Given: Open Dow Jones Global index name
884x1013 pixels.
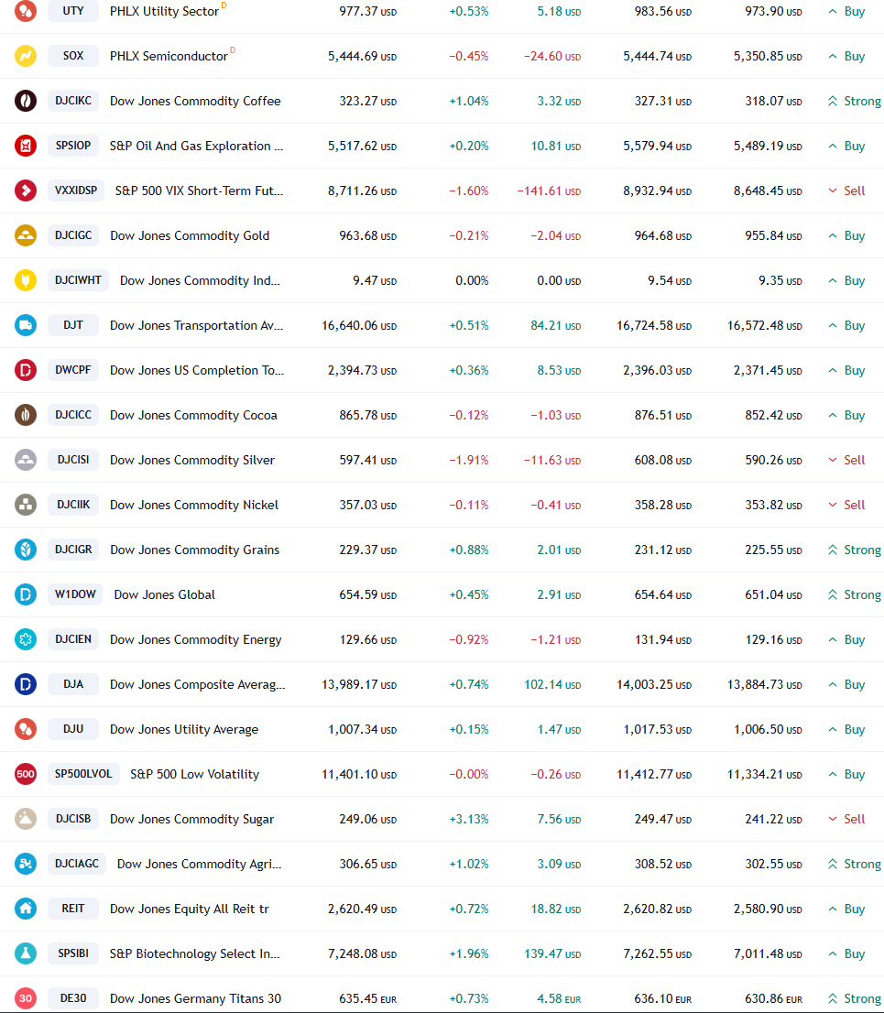Looking at the screenshot, I should 165,594.
